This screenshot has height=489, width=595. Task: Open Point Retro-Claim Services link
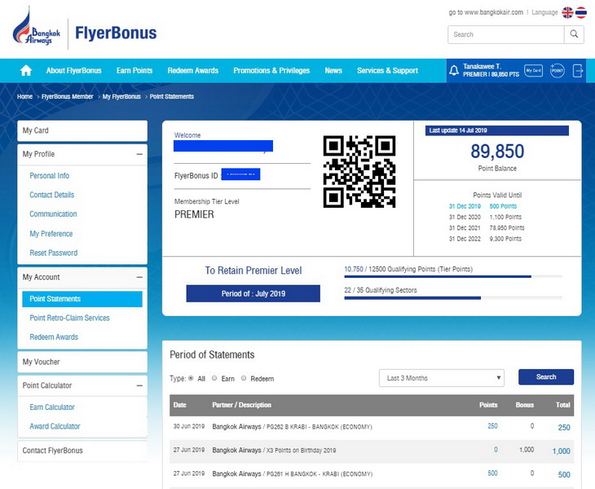point(69,318)
